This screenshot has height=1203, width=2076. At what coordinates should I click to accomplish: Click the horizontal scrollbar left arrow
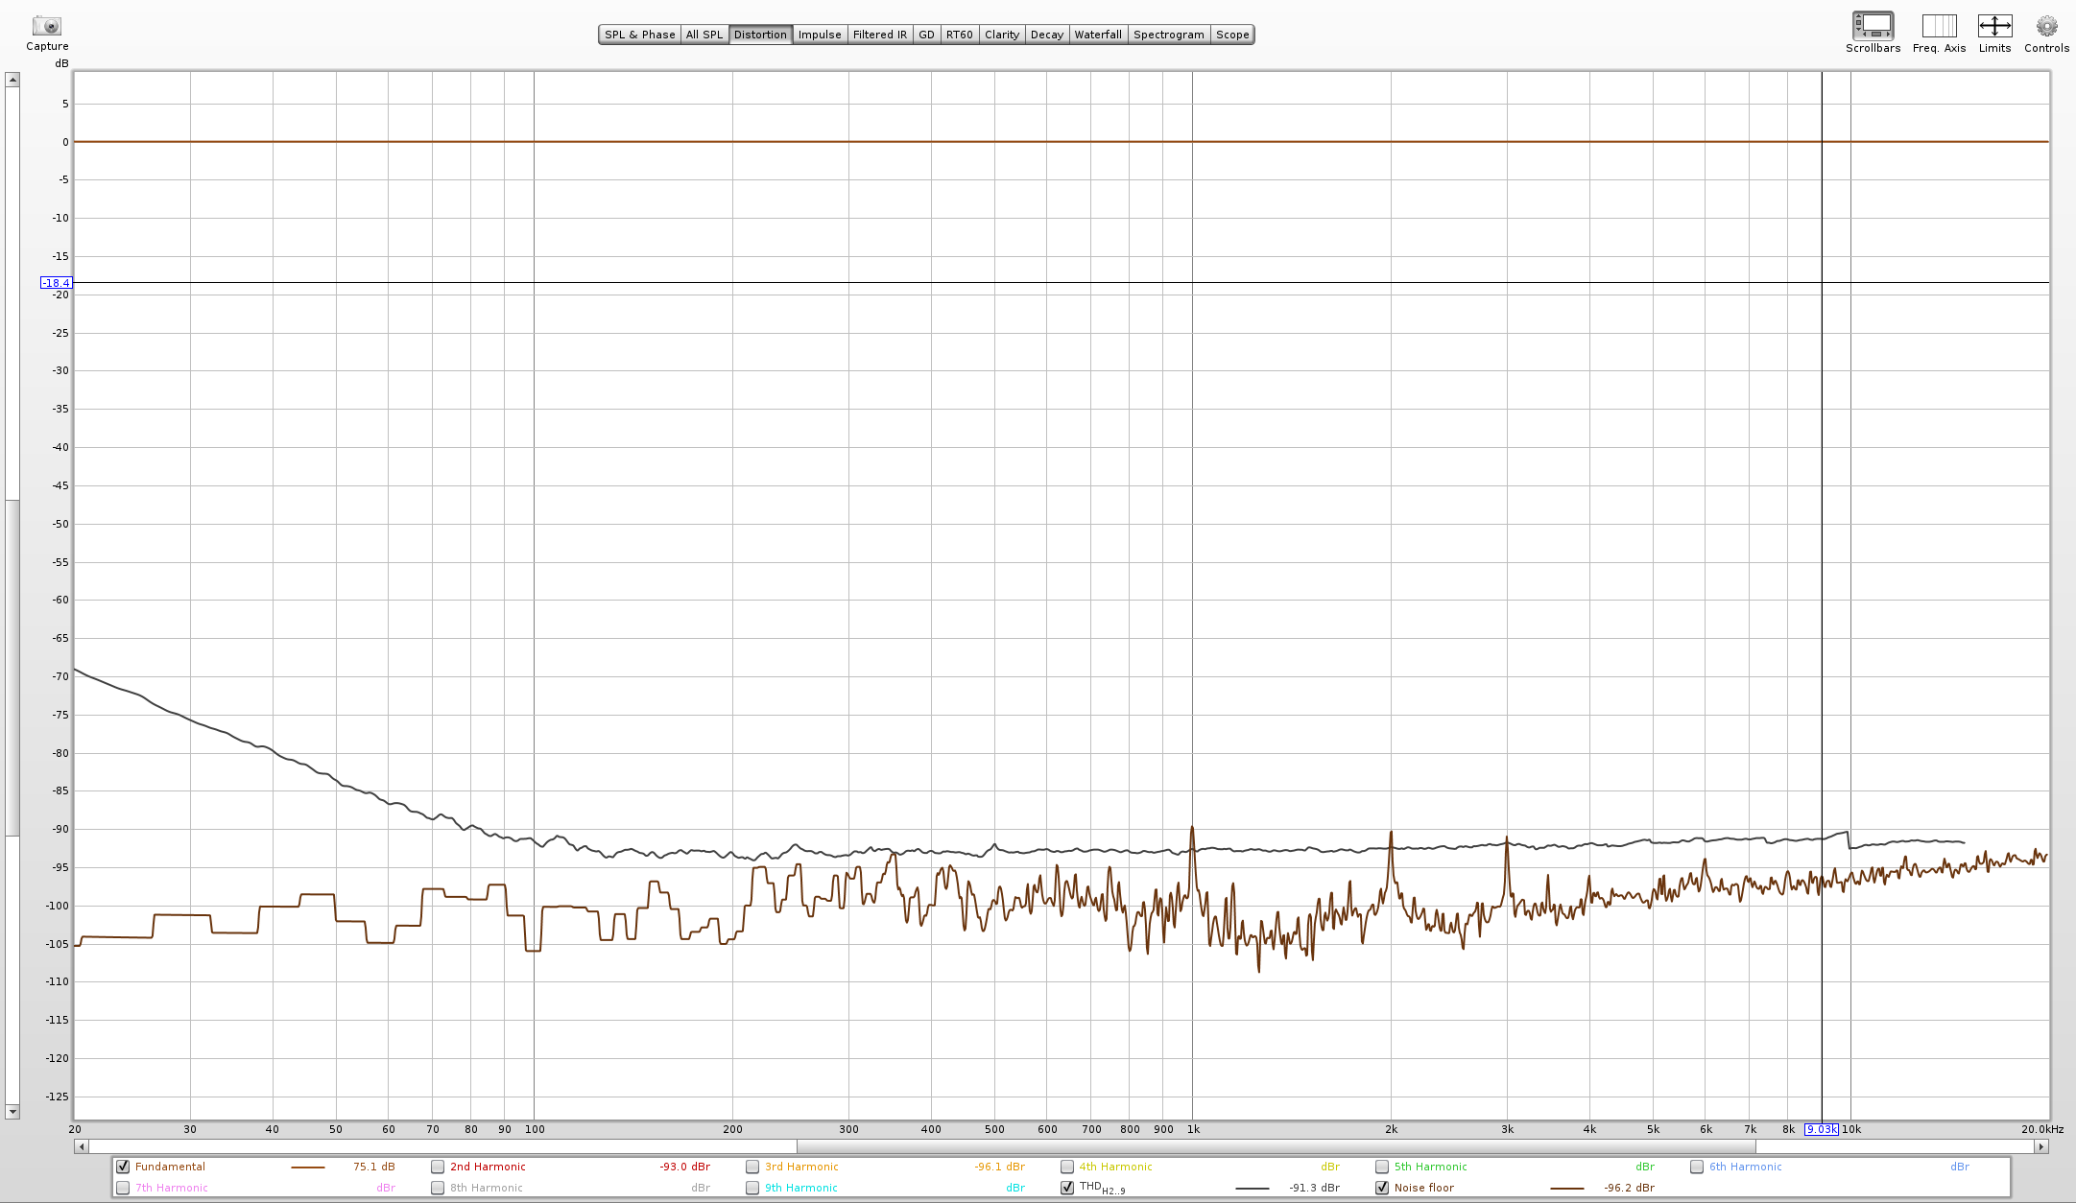(82, 1146)
